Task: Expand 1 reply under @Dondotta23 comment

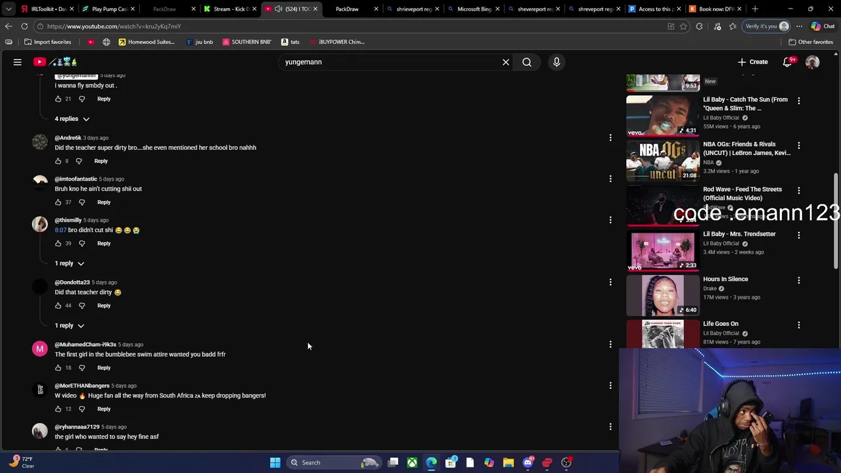Action: [x=70, y=326]
